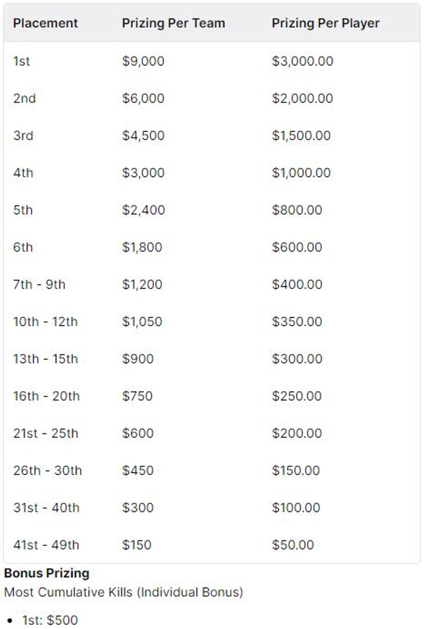Click the Prizing Per Player header
Viewport: 425px width, 629px height.
point(325,23)
